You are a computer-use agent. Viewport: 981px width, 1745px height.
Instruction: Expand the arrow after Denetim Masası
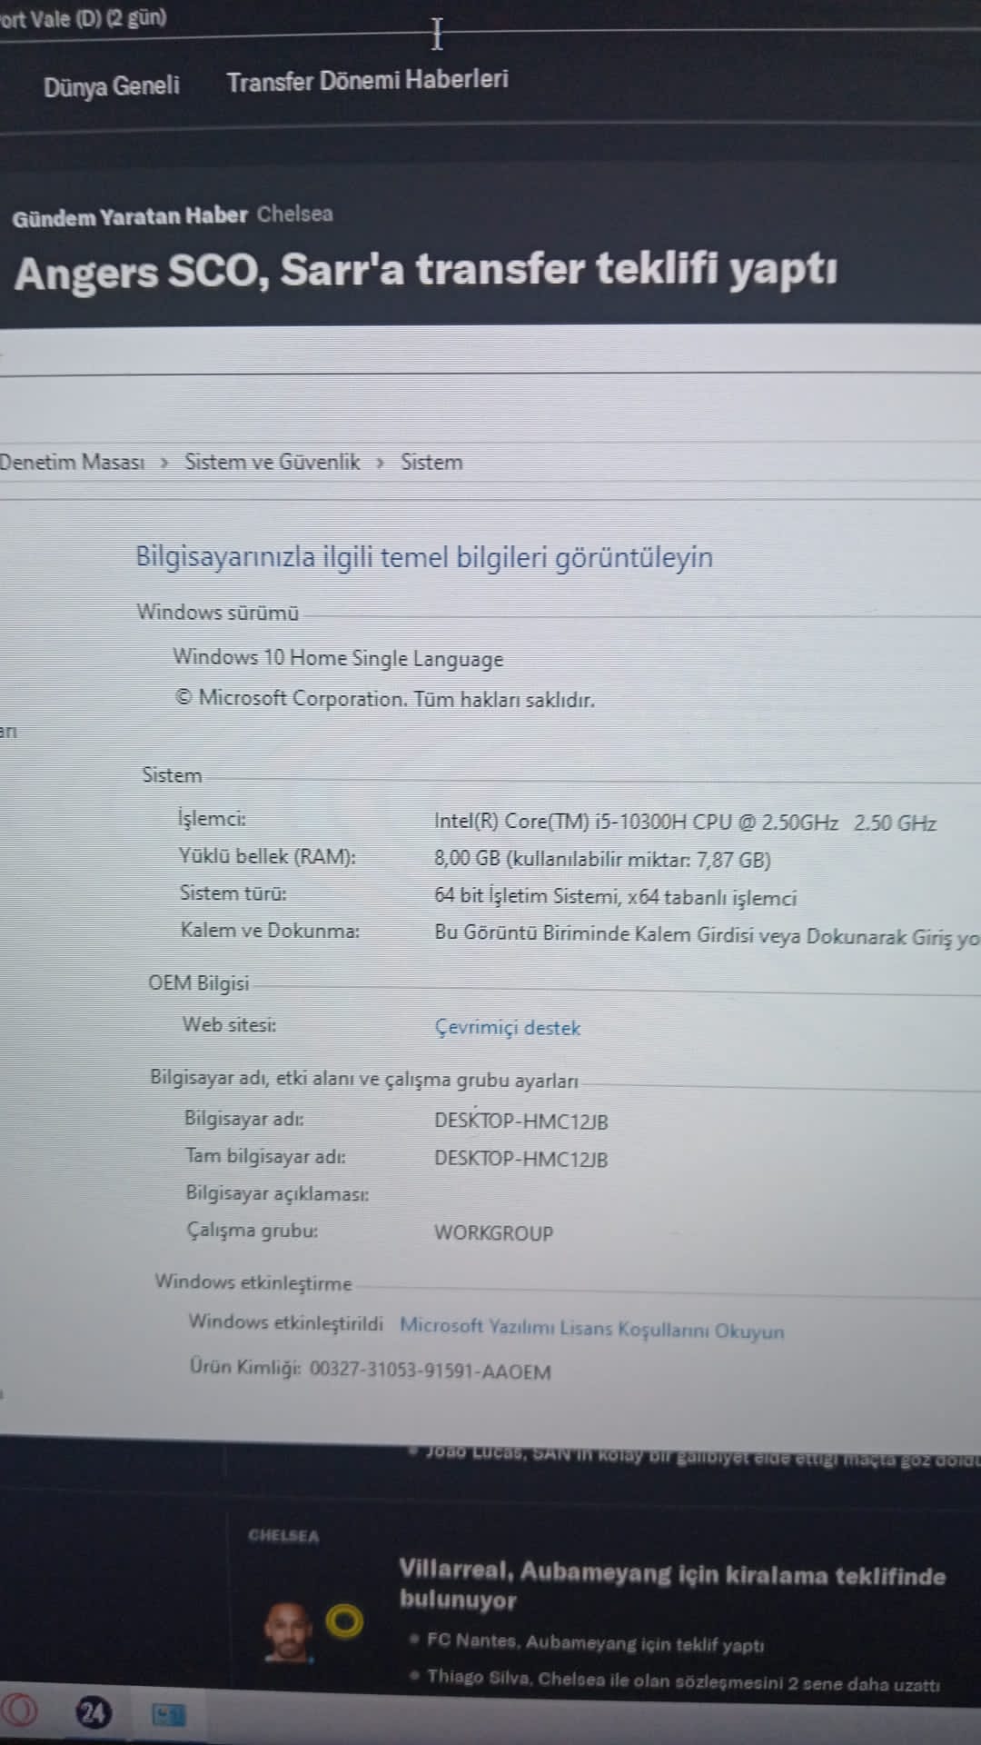(164, 463)
